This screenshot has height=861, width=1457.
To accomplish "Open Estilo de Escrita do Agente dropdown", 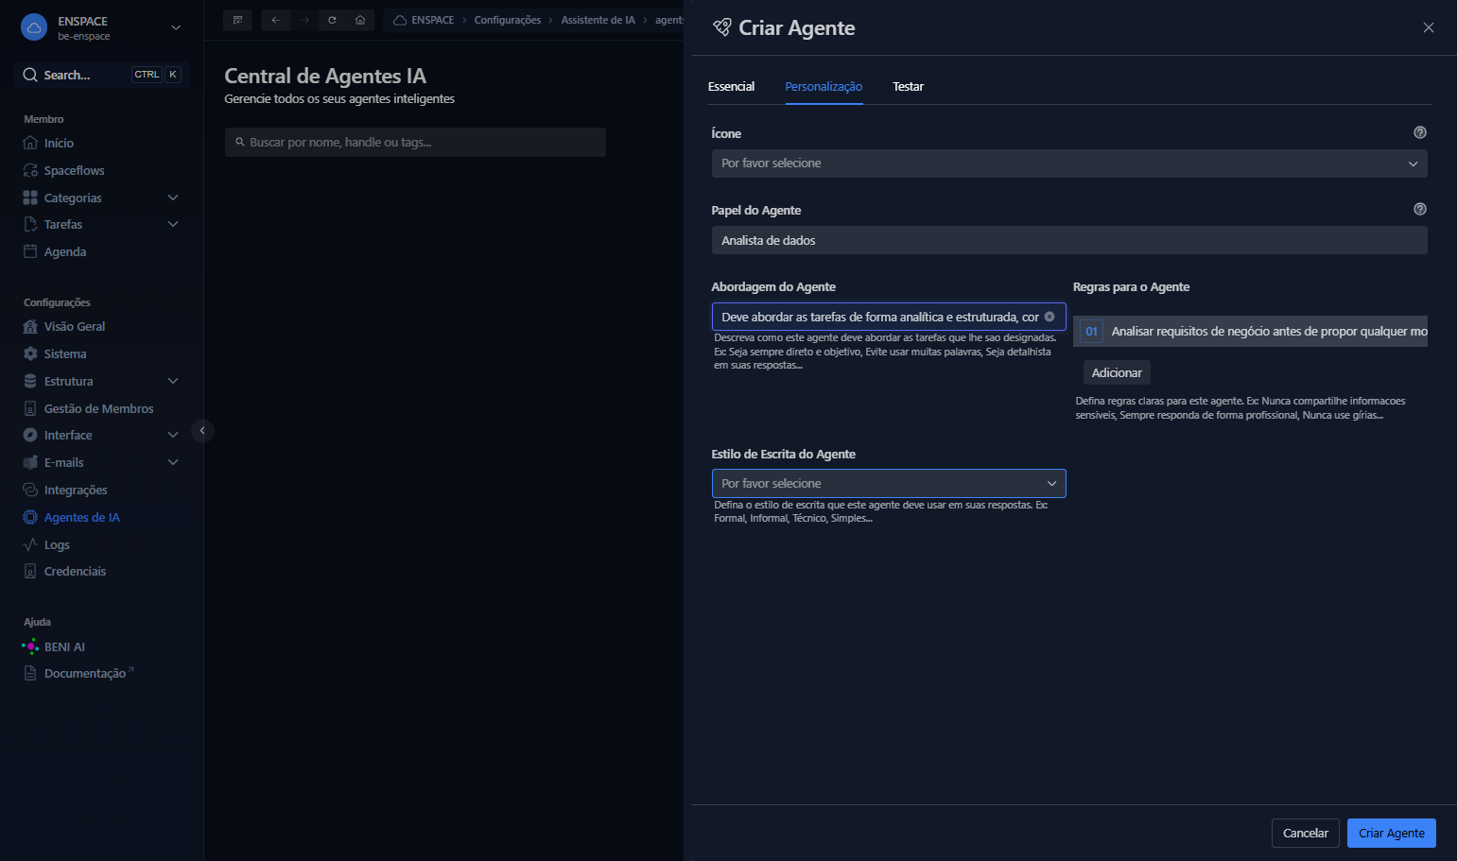I will (889, 483).
